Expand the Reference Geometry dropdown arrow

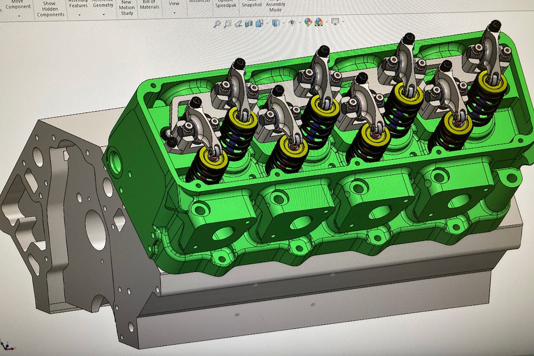(103, 14)
